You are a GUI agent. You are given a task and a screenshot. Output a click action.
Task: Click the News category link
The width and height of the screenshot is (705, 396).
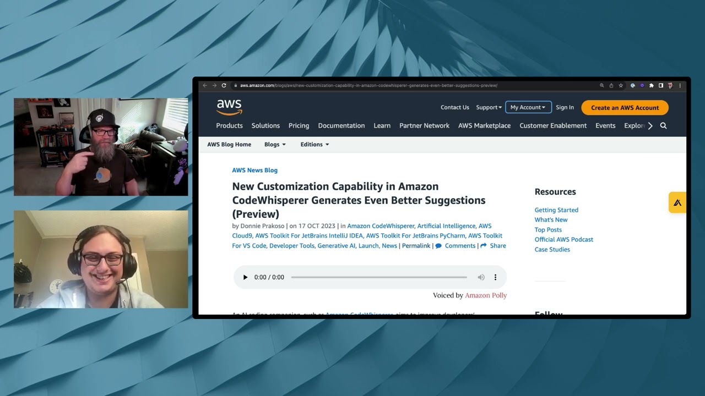[389, 246]
